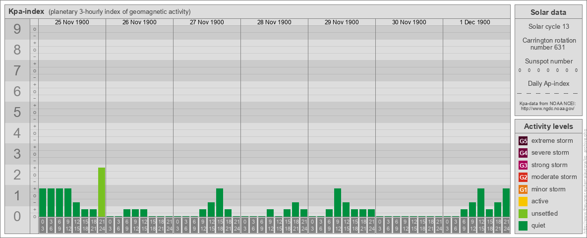The image size is (587, 238).
Task: Click the '18 21' time slot under 1 Dec
Action: tap(498, 226)
